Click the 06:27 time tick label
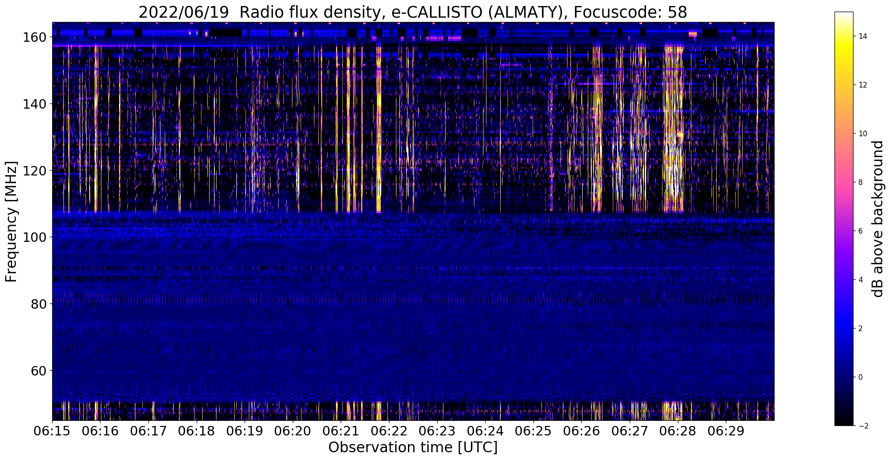This screenshot has height=460, width=891. [630, 431]
